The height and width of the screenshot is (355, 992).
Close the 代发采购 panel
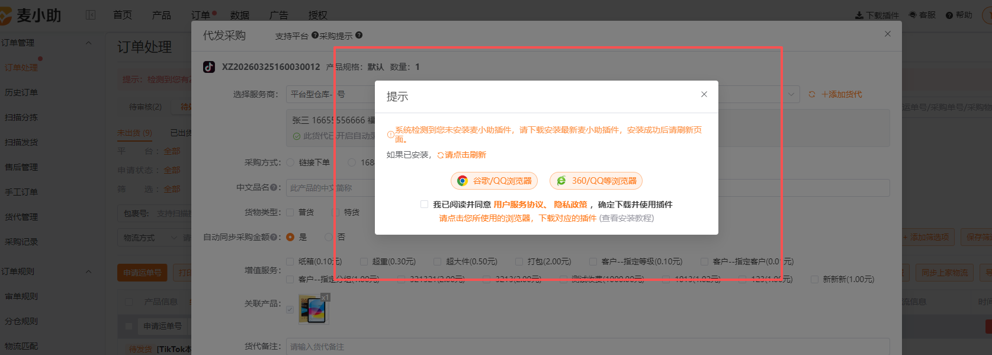point(888,34)
